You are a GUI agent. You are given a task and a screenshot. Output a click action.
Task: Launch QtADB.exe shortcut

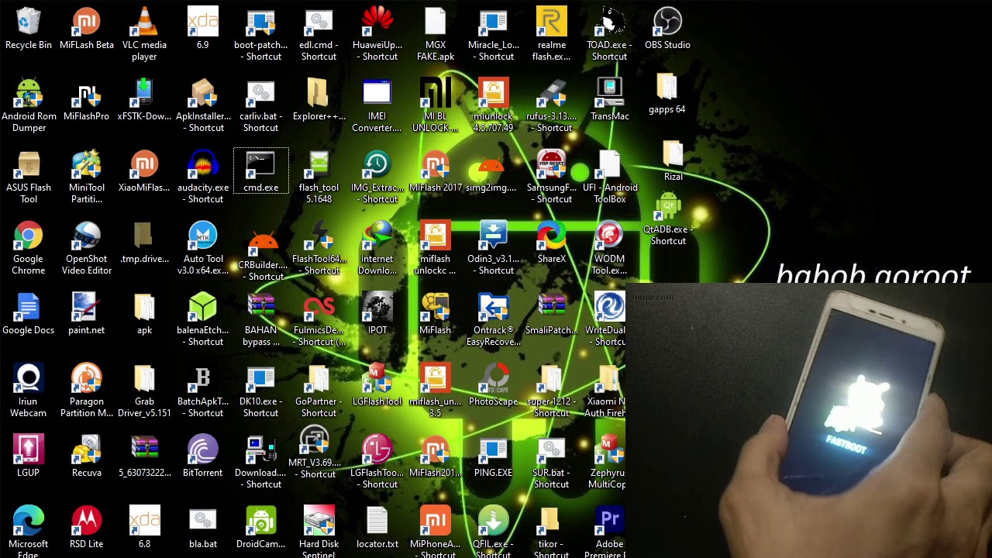[x=668, y=208]
